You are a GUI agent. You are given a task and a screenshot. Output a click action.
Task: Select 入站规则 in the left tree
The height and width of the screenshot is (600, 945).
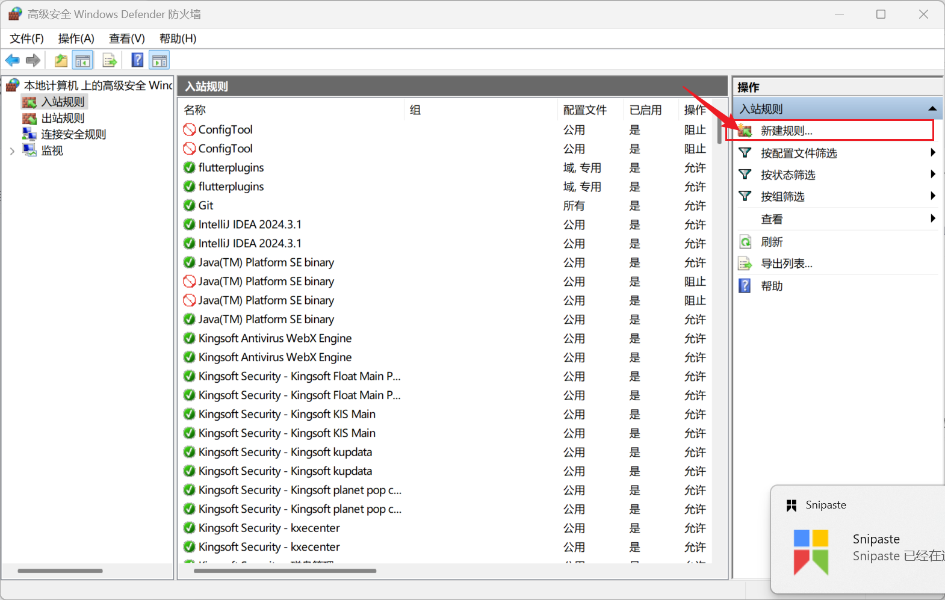pyautogui.click(x=63, y=102)
